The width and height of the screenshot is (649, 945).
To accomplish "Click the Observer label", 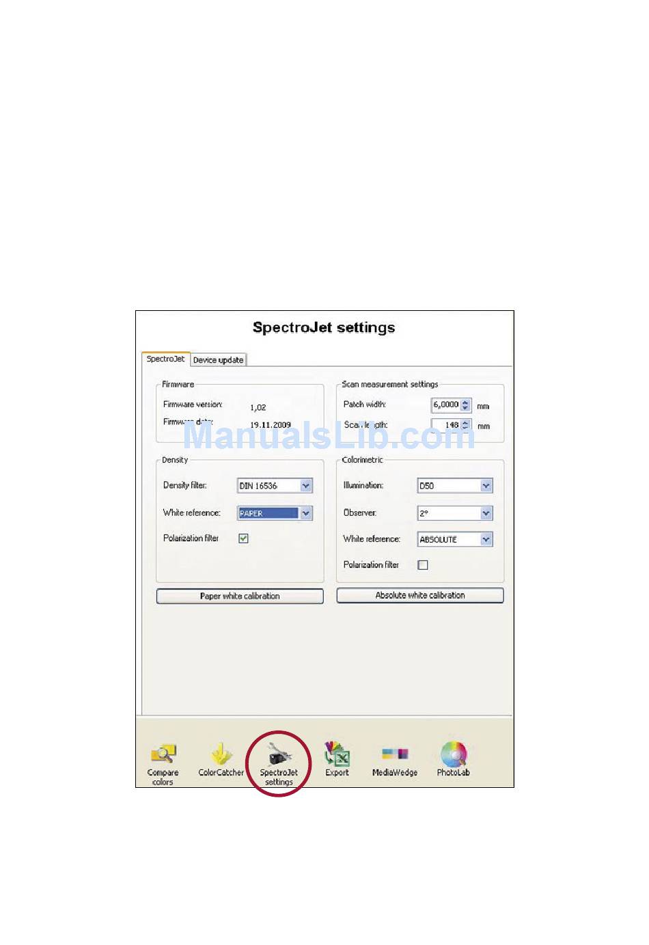I will (x=360, y=512).
